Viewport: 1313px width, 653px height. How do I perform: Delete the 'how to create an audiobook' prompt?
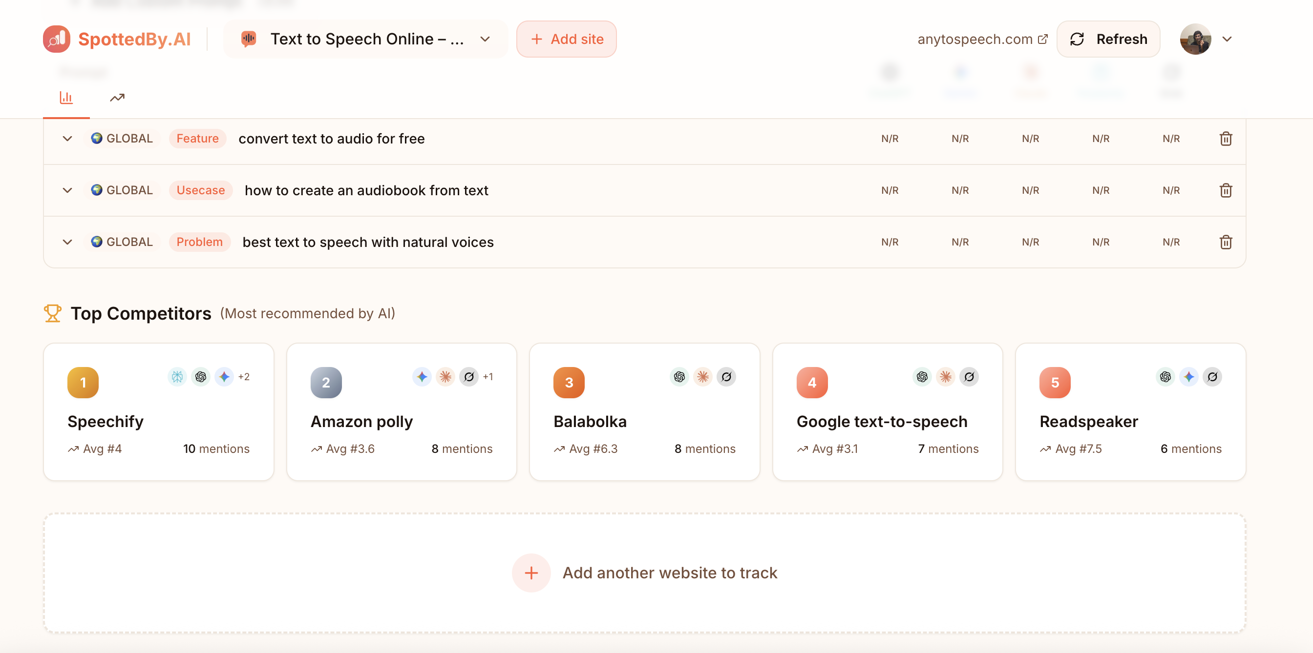[x=1226, y=190]
